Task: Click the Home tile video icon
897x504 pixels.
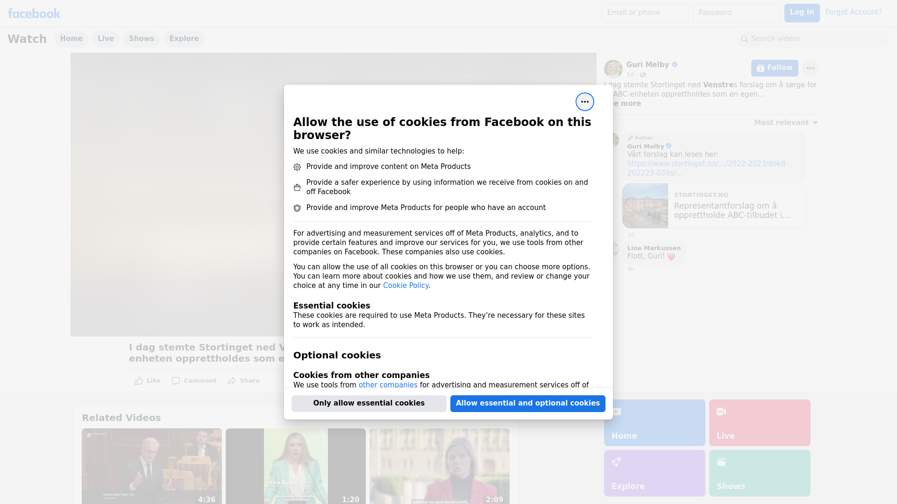Action: pos(616,412)
